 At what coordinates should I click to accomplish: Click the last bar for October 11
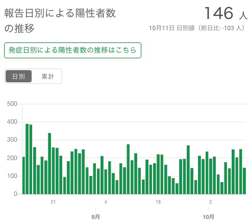244,181
